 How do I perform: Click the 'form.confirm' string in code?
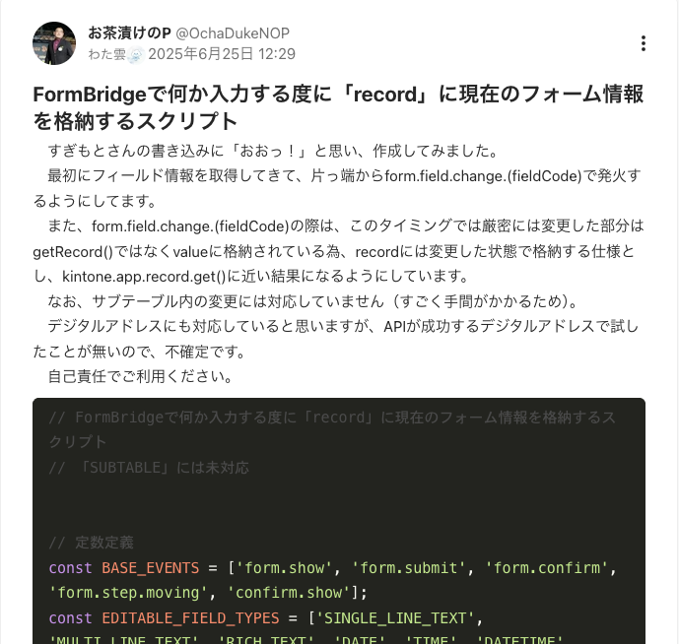546,568
